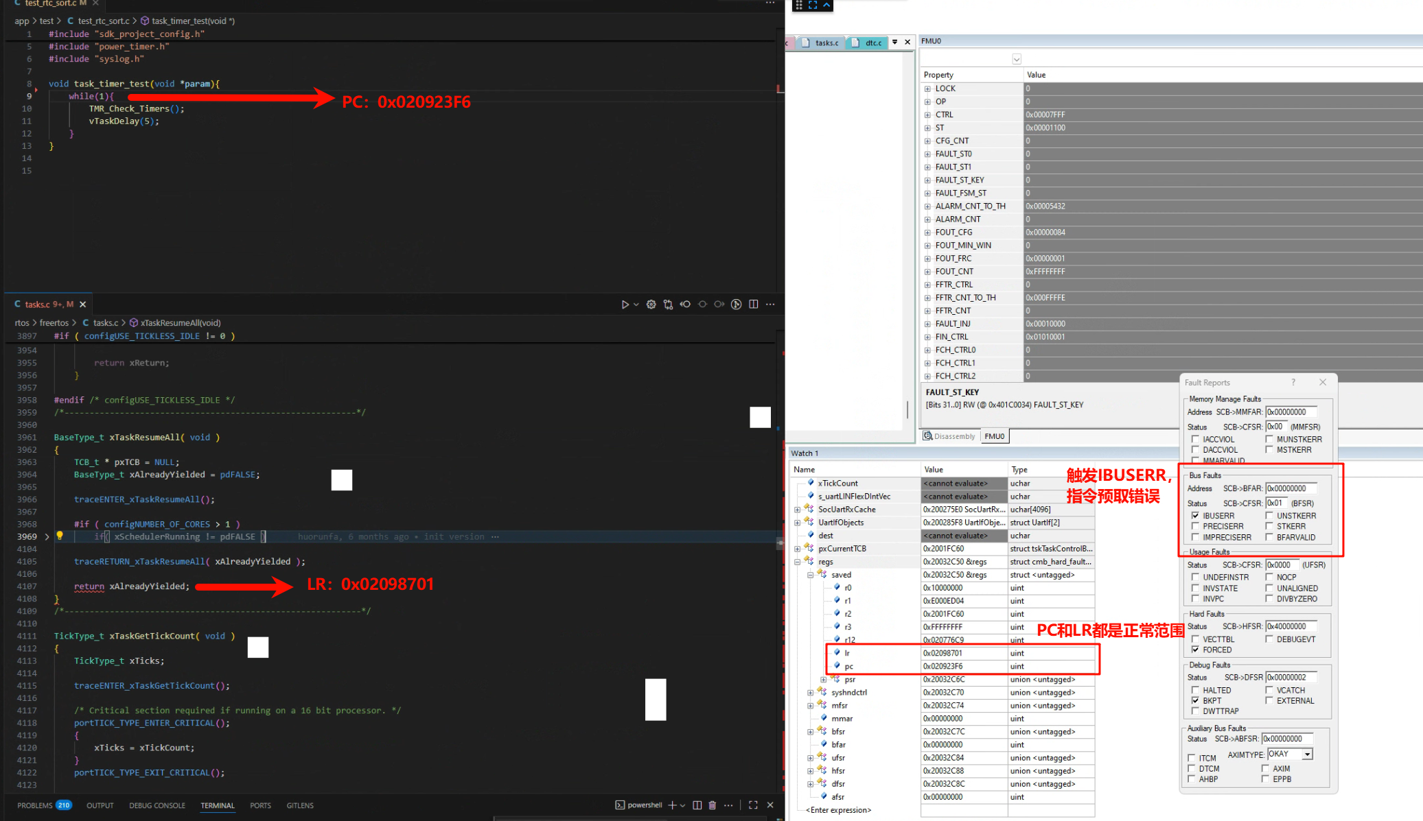Select the dtc.c file tab
The width and height of the screenshot is (1423, 821).
tap(867, 43)
